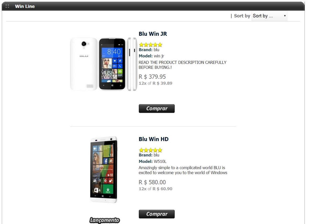Click Comprar button for Blu Win HD
The width and height of the screenshot is (314, 224).
click(x=156, y=214)
